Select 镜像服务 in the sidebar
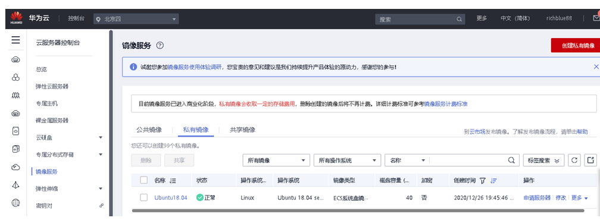Screen dimensions: 600x224 46,172
